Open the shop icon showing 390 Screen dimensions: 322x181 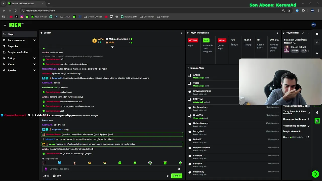tap(57, 176)
